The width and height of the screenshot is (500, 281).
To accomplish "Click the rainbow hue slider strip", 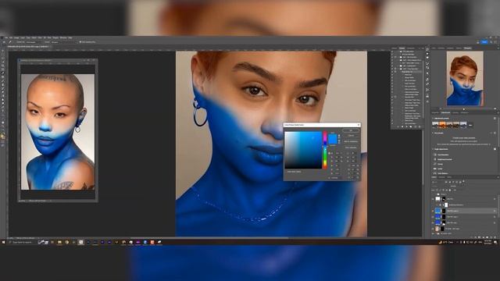I will [325, 150].
